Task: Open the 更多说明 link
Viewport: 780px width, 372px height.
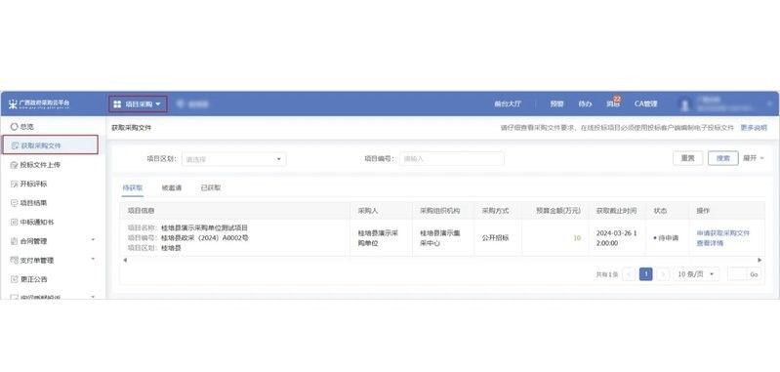Action: pyautogui.click(x=754, y=128)
